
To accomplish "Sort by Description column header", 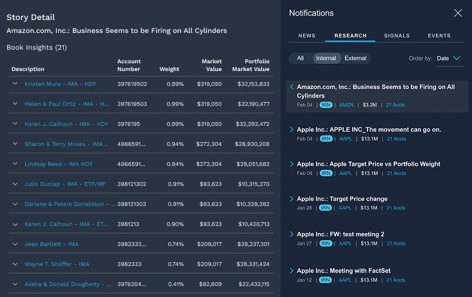I will [x=28, y=69].
